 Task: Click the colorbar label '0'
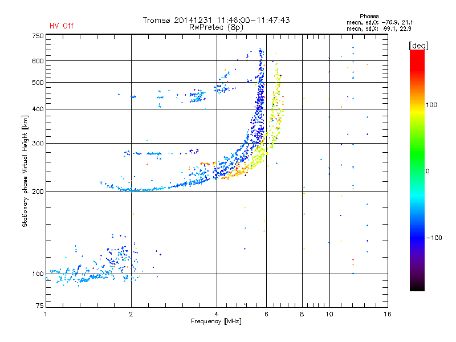click(427, 172)
